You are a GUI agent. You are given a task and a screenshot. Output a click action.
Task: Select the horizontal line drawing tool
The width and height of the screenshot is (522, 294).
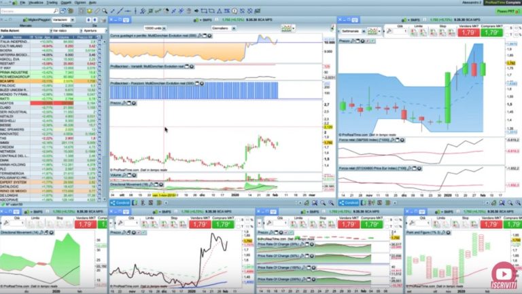point(128,11)
